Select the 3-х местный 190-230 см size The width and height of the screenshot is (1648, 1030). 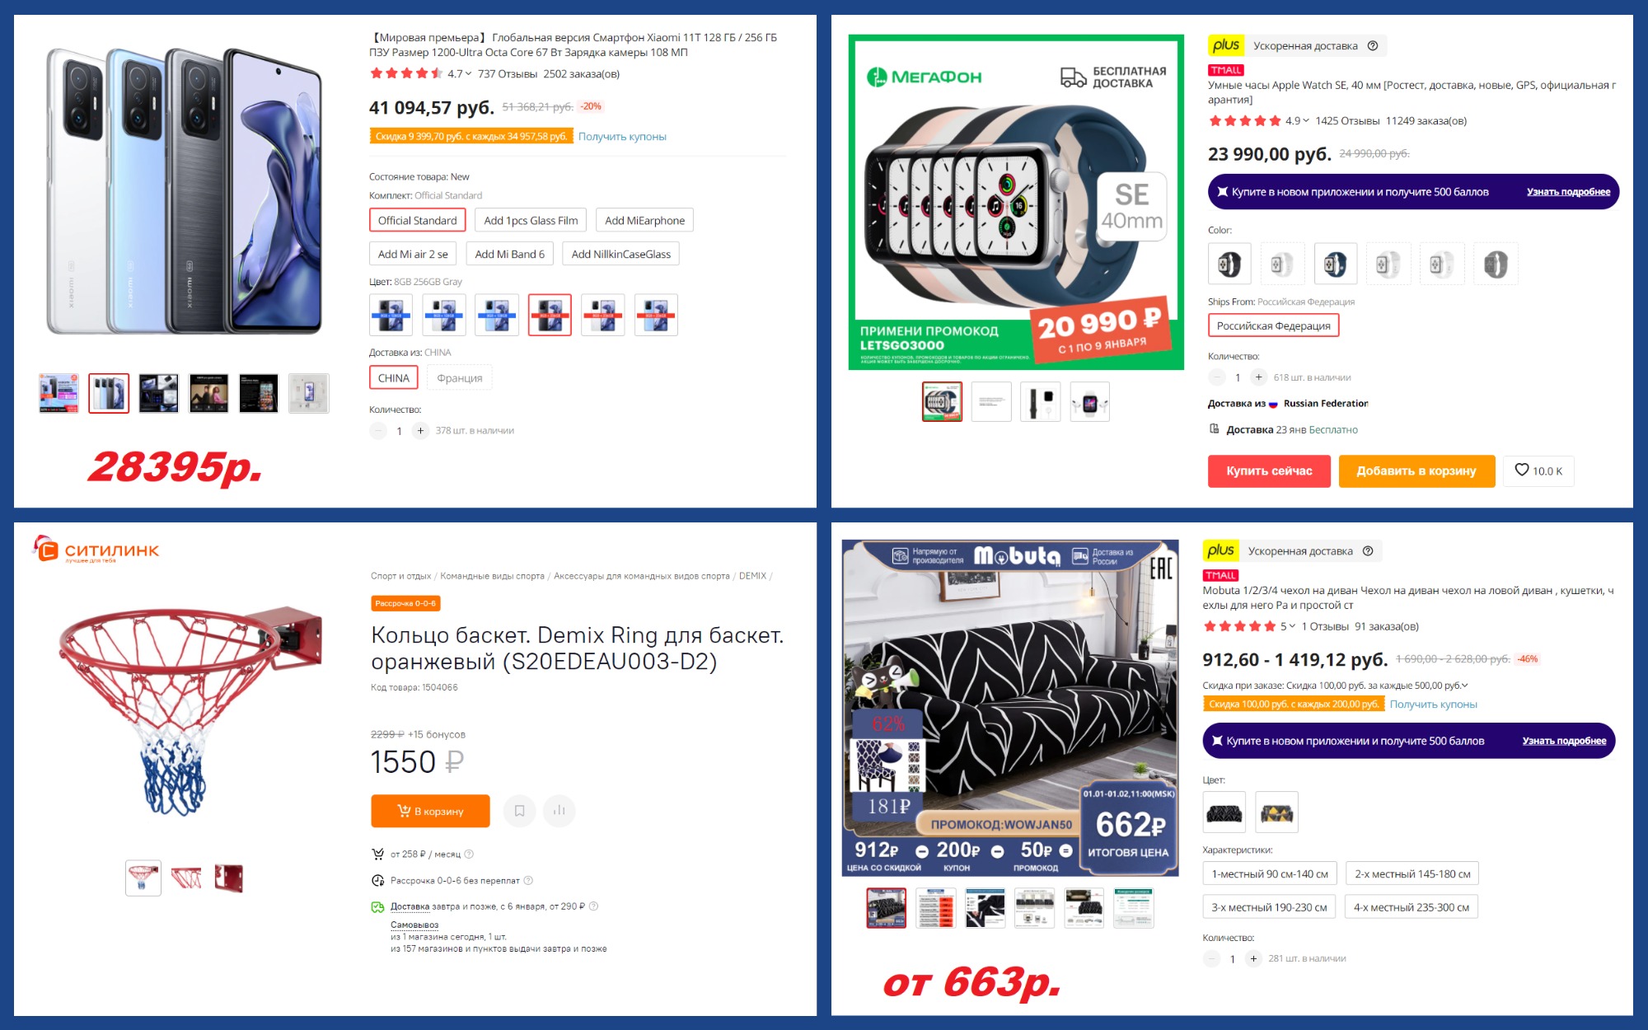click(1269, 906)
